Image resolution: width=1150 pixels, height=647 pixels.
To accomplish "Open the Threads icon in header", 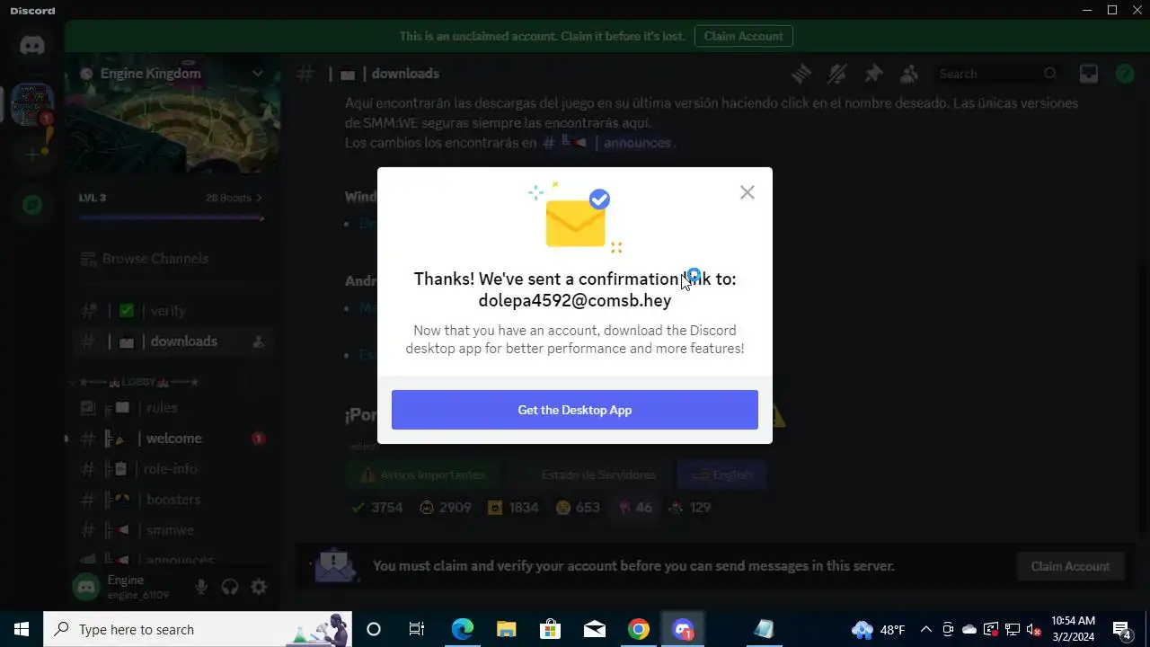I will pos(801,74).
